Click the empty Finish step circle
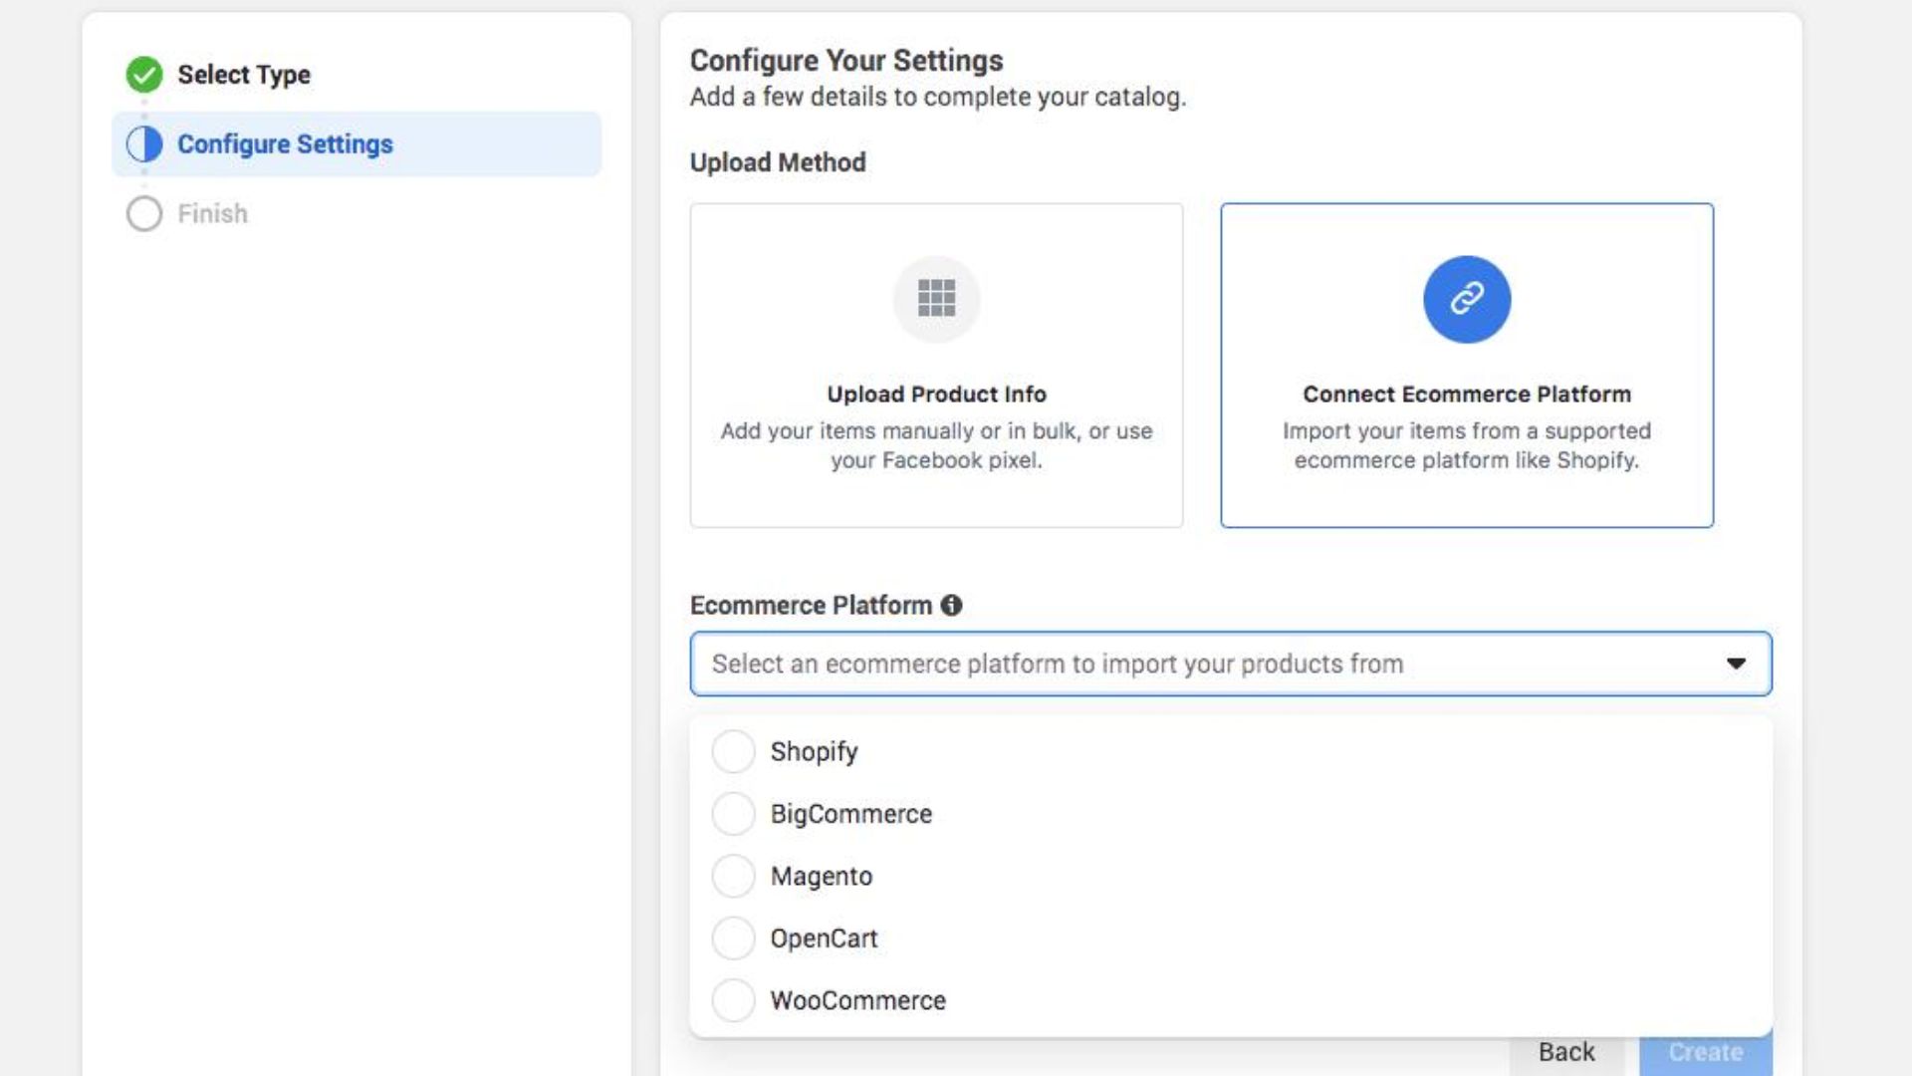 144,213
